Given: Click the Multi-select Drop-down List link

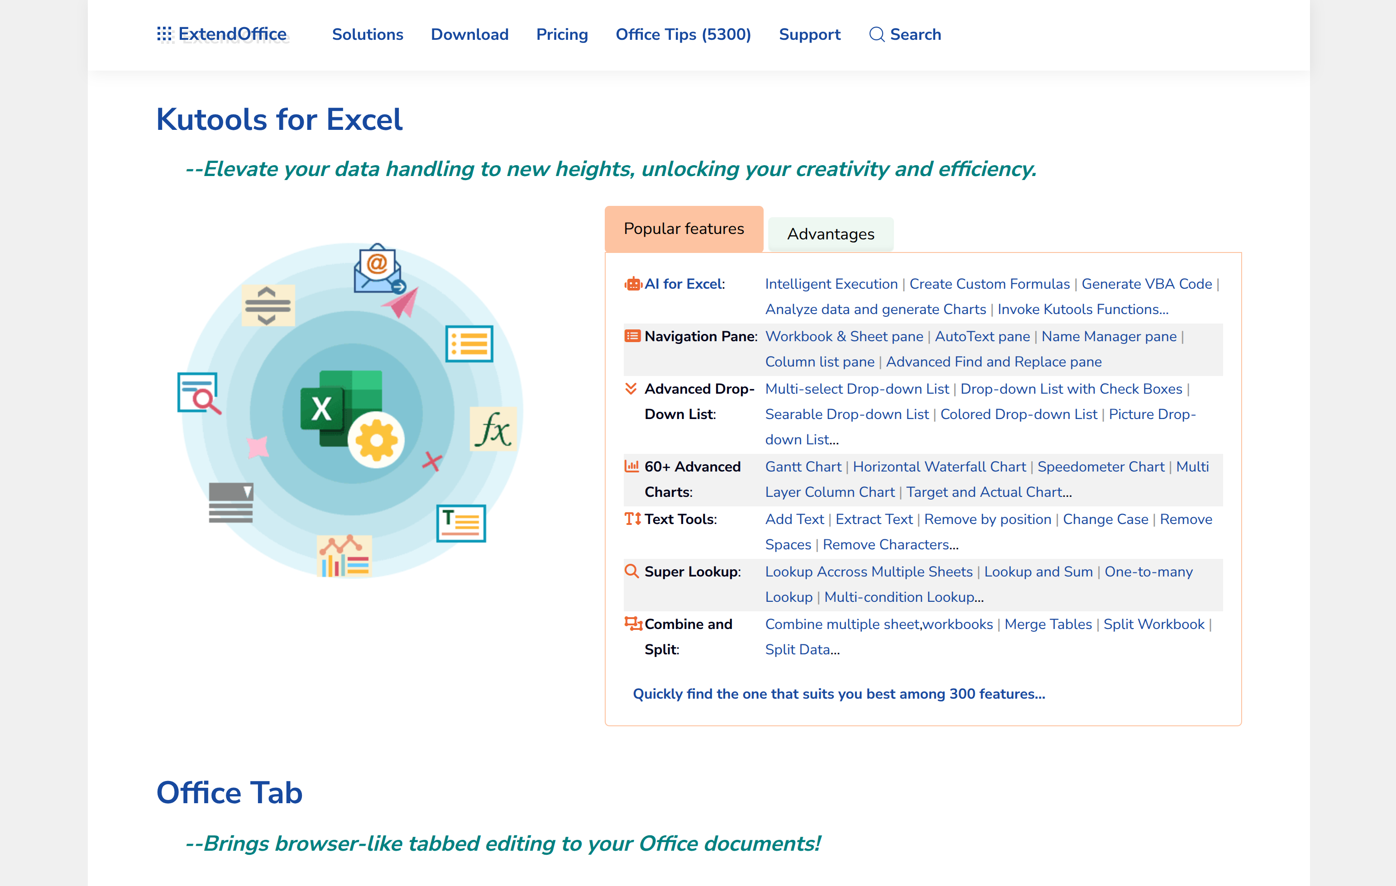Looking at the screenshot, I should [857, 389].
